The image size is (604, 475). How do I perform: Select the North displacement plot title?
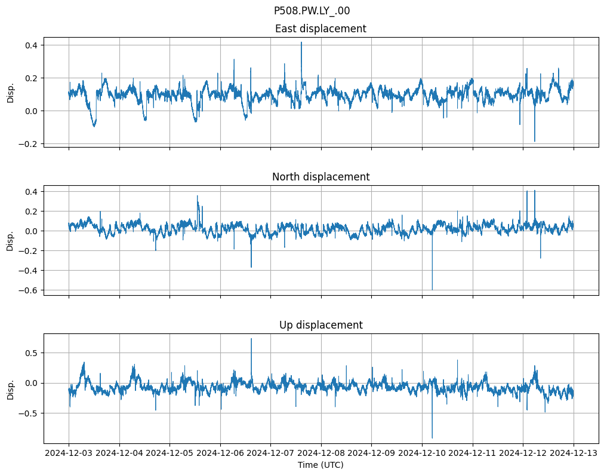click(321, 177)
